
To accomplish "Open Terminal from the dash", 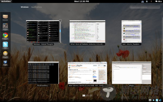I will click(5, 27).
